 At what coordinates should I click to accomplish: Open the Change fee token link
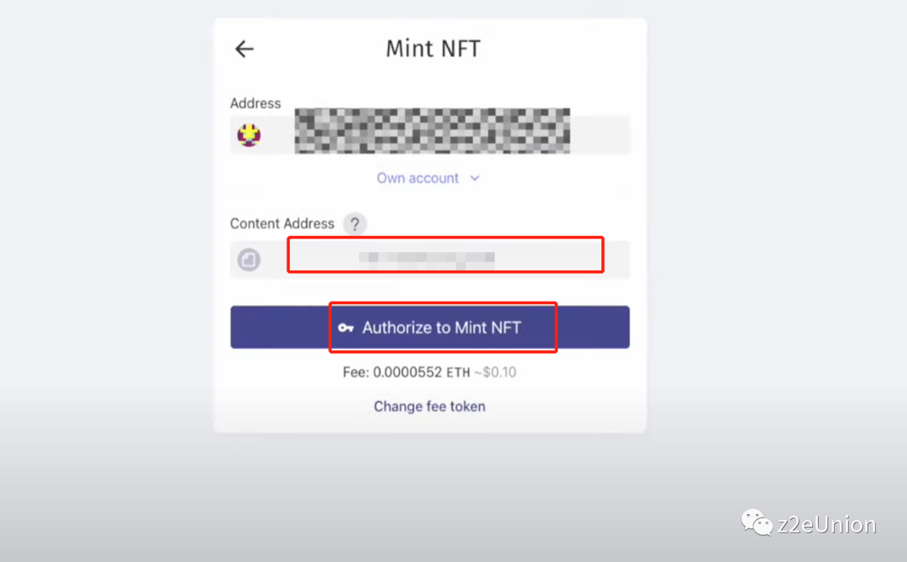(x=429, y=407)
